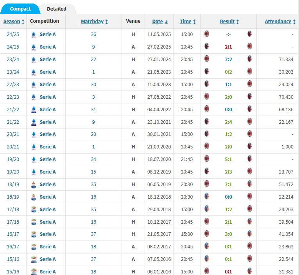299x275 pixels.
Task: Click the away team crest in the 06.05.2019 row
Action: pyautogui.click(x=250, y=184)
